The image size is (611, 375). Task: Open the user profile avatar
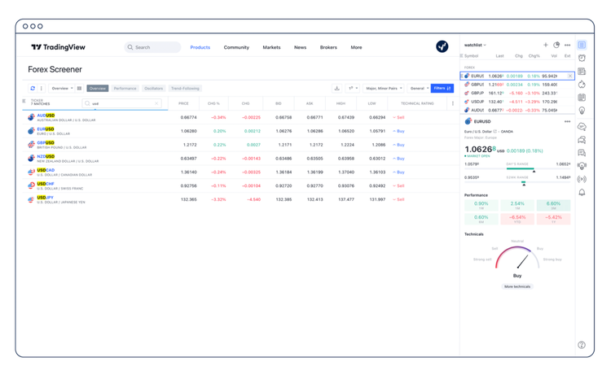(442, 47)
